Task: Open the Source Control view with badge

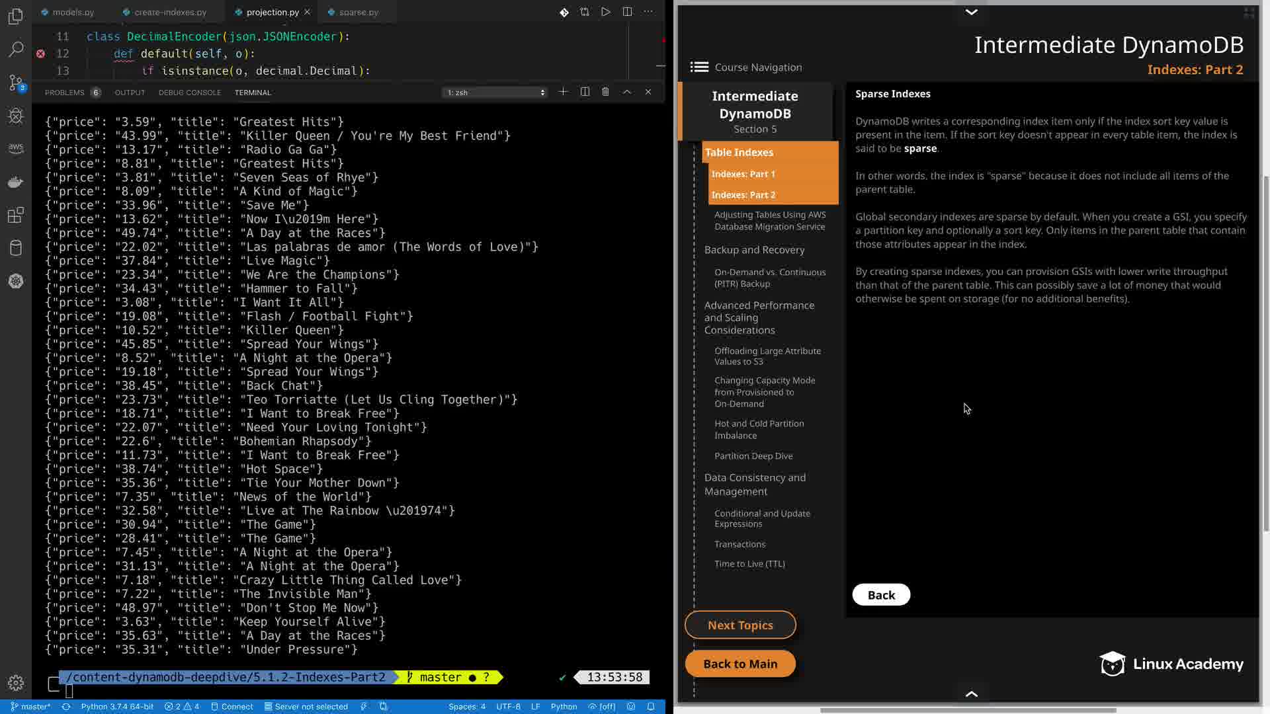Action: pos(16,83)
